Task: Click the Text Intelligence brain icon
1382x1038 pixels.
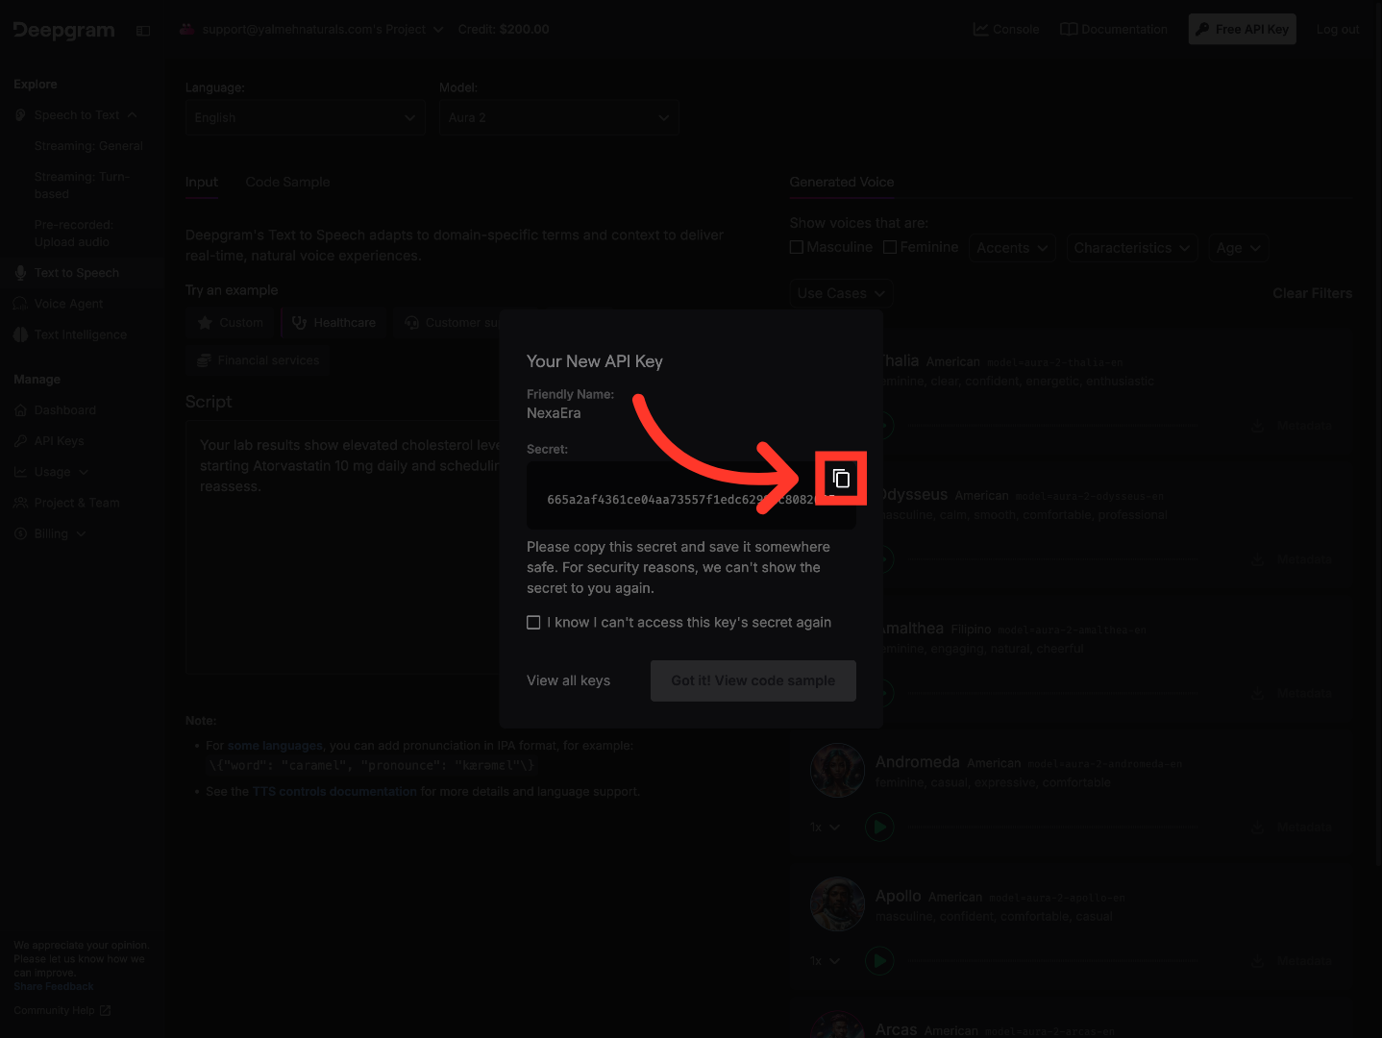Action: pos(20,334)
